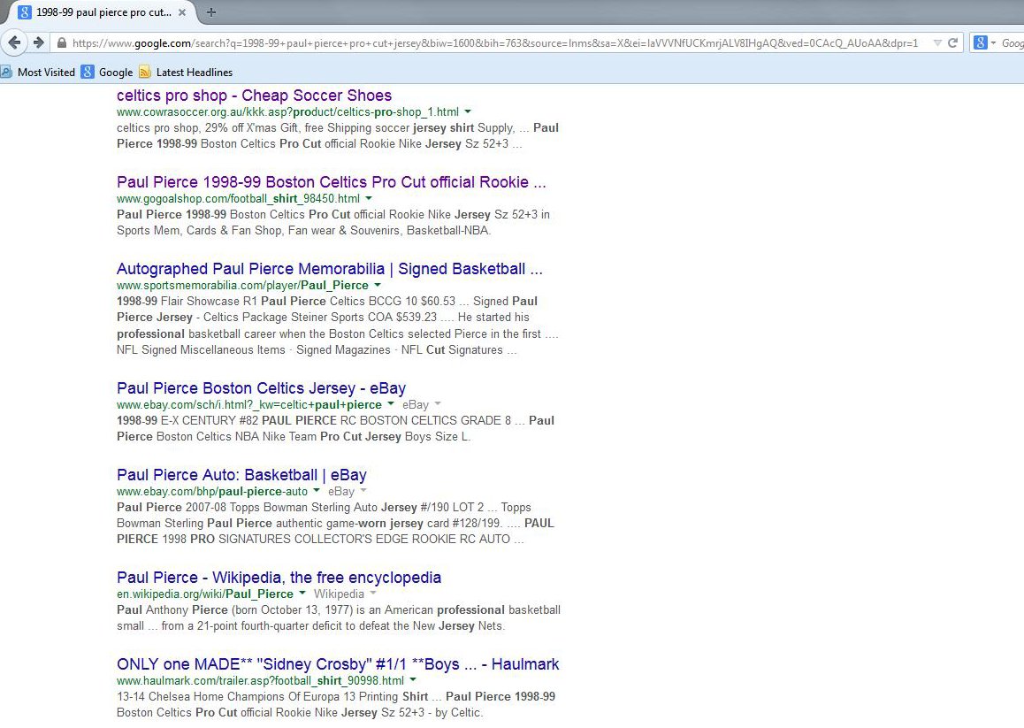Expand dropdown arrow next to cowrasoccer.org.au URL
The image size is (1024, 728).
click(x=468, y=111)
